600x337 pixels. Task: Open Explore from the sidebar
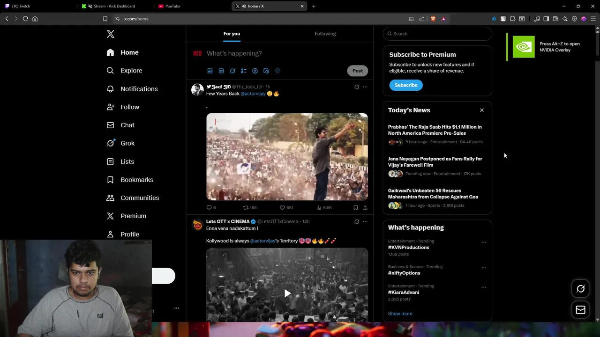coord(124,71)
